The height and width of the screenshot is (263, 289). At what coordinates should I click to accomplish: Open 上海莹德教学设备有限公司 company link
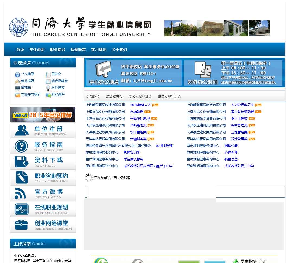[x=206, y=119]
